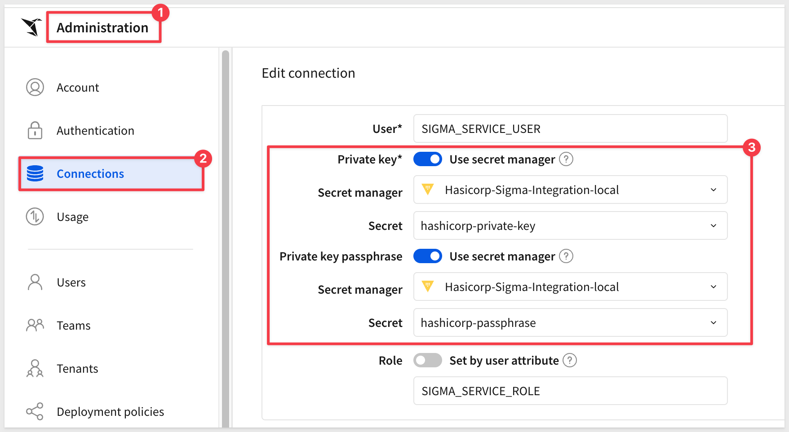789x432 pixels.
Task: Expand Private key Secret manager dropdown
Action: (570, 190)
